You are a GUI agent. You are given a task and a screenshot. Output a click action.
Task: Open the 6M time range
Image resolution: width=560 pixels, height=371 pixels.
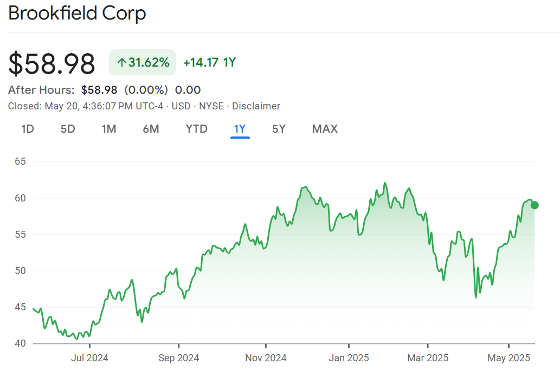click(x=151, y=129)
